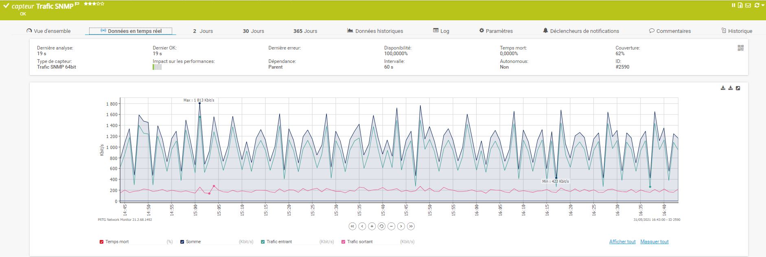Jump graph to earliest with double-left arrows

coord(352,226)
